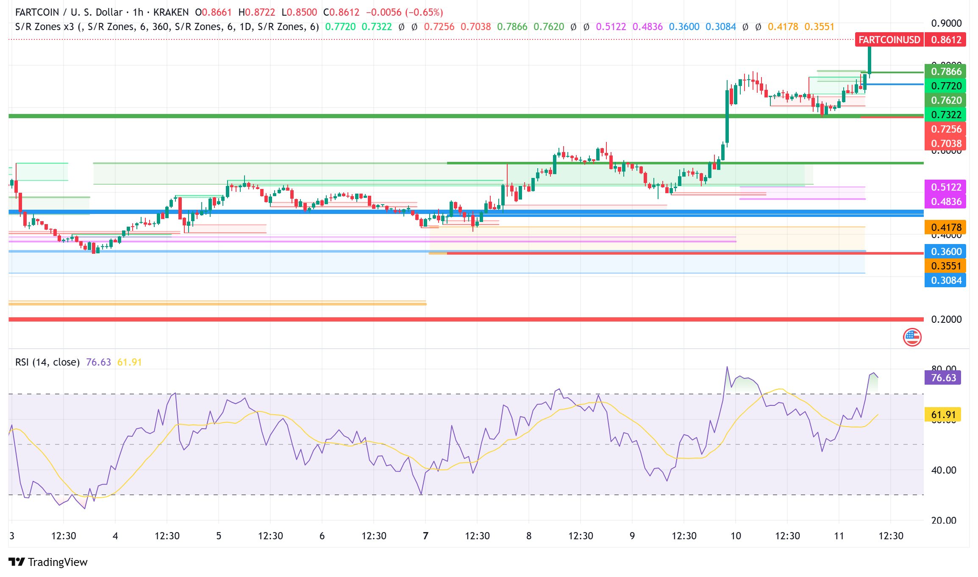The image size is (978, 577).
Task: Click the red 0.7038 axis label
Action: click(x=946, y=143)
